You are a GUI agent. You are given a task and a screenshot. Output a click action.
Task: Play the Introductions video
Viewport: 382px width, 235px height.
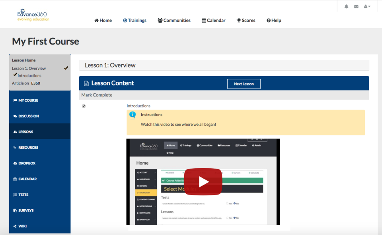click(203, 182)
